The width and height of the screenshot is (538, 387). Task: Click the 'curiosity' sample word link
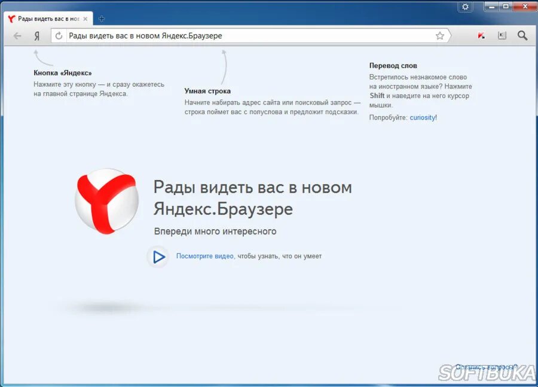click(423, 117)
